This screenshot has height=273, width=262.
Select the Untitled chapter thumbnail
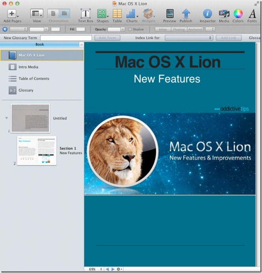click(30, 119)
